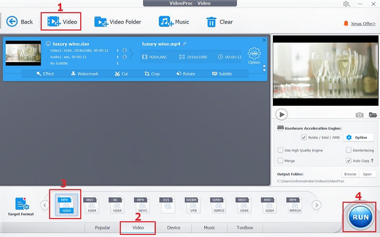
Task: Click info icon beside luxury wine.dav
Action: [x=48, y=44]
